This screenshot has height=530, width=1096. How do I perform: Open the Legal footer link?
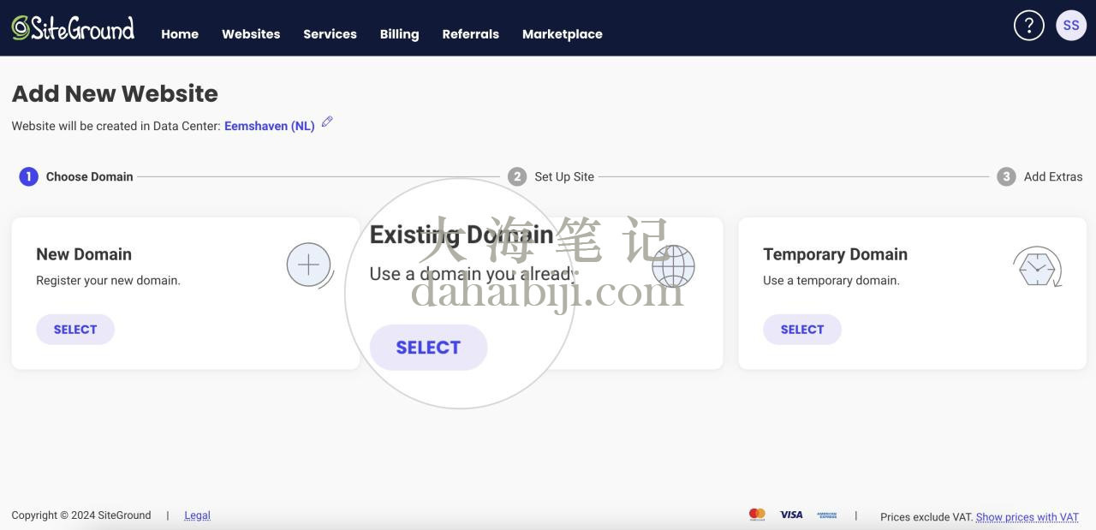click(197, 515)
